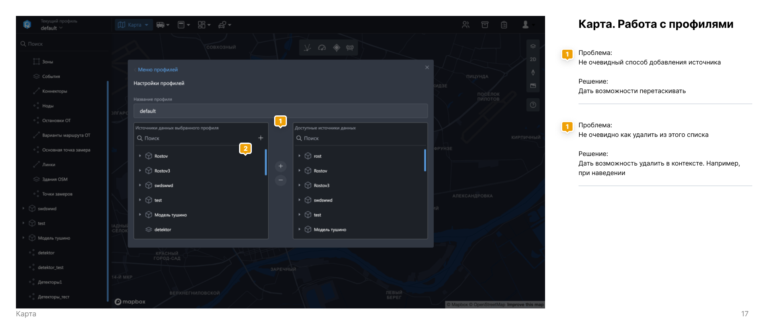Expand swdswwd in left sidebar tree
Viewport: 765px width, 335px height.
tap(23, 208)
